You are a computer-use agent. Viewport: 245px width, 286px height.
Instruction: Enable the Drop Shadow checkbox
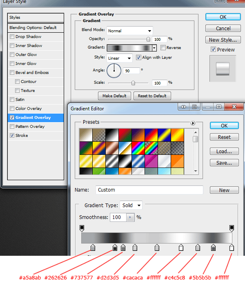(x=12, y=37)
